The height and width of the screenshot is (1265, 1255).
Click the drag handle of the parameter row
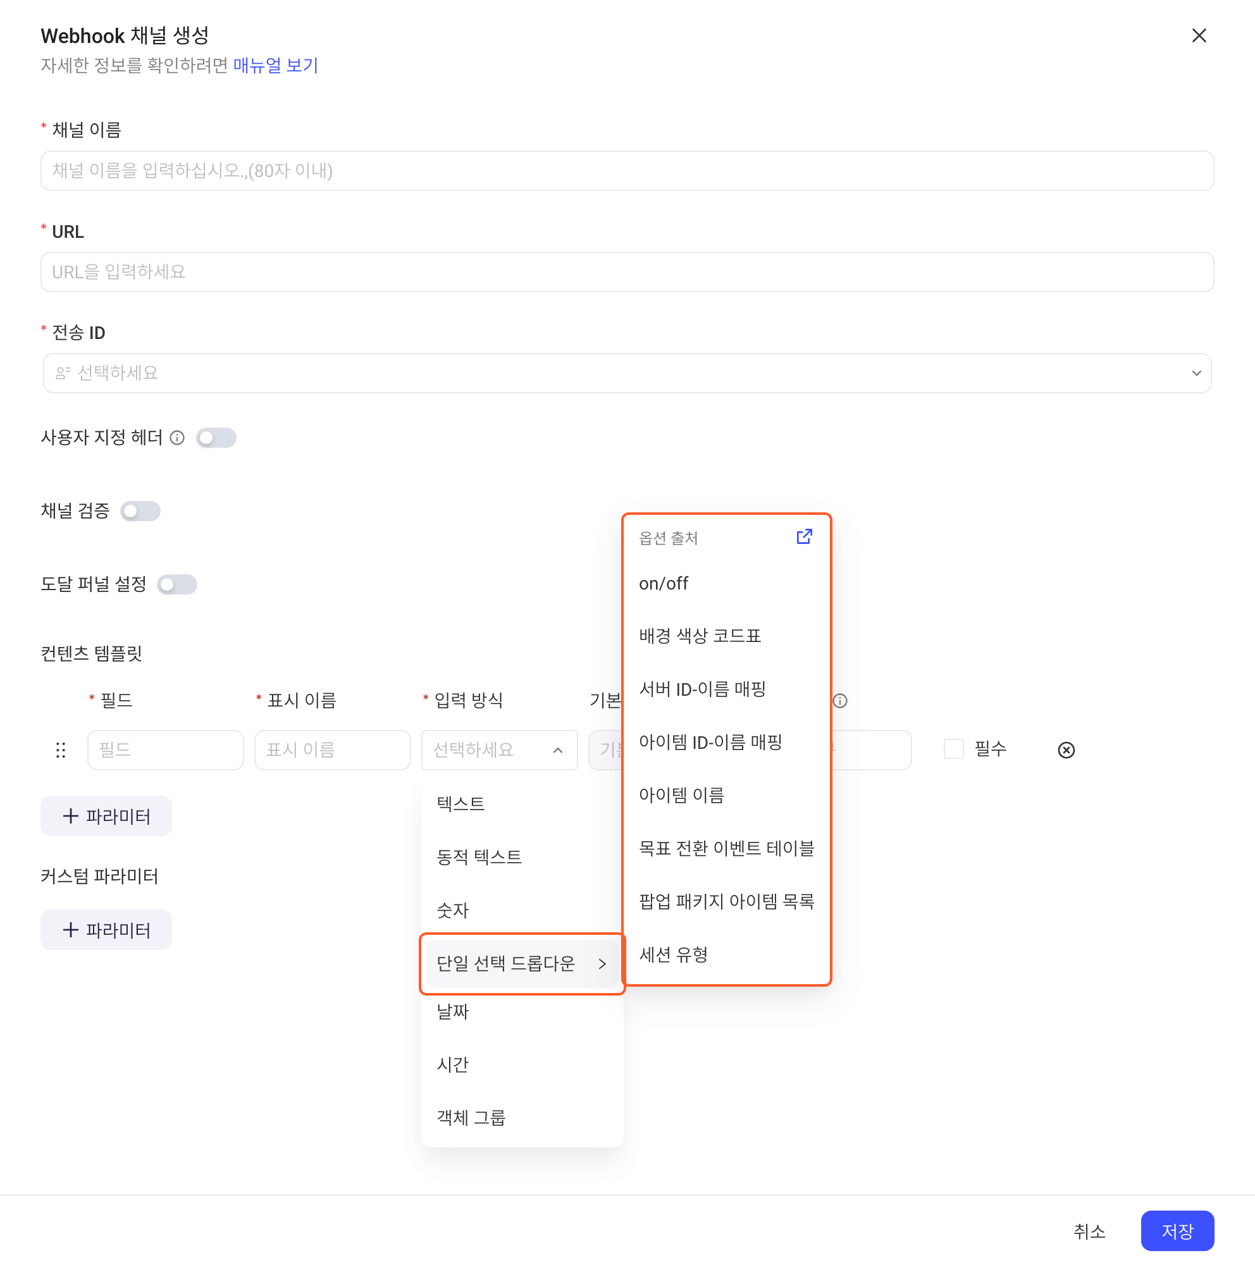point(61,750)
